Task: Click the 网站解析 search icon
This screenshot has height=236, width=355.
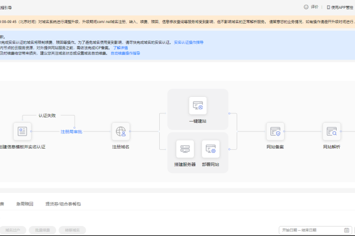Action: point(331,131)
